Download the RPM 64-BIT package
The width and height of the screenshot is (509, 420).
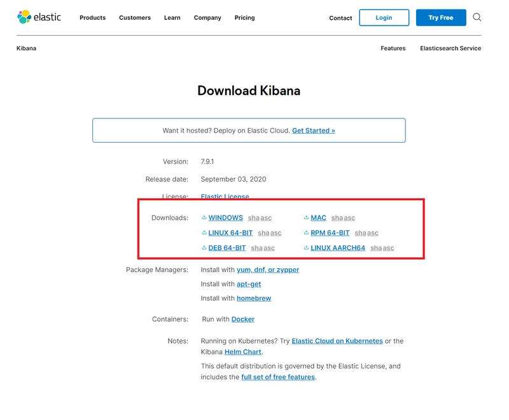(330, 233)
